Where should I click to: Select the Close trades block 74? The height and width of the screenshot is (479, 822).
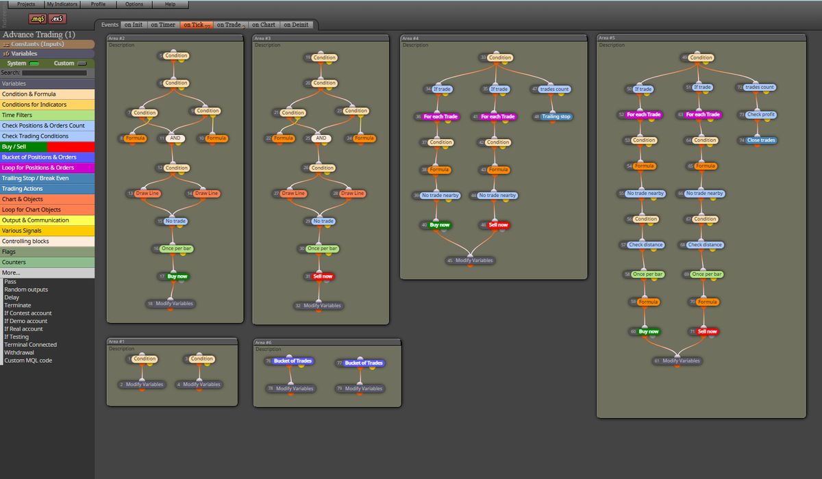point(761,140)
